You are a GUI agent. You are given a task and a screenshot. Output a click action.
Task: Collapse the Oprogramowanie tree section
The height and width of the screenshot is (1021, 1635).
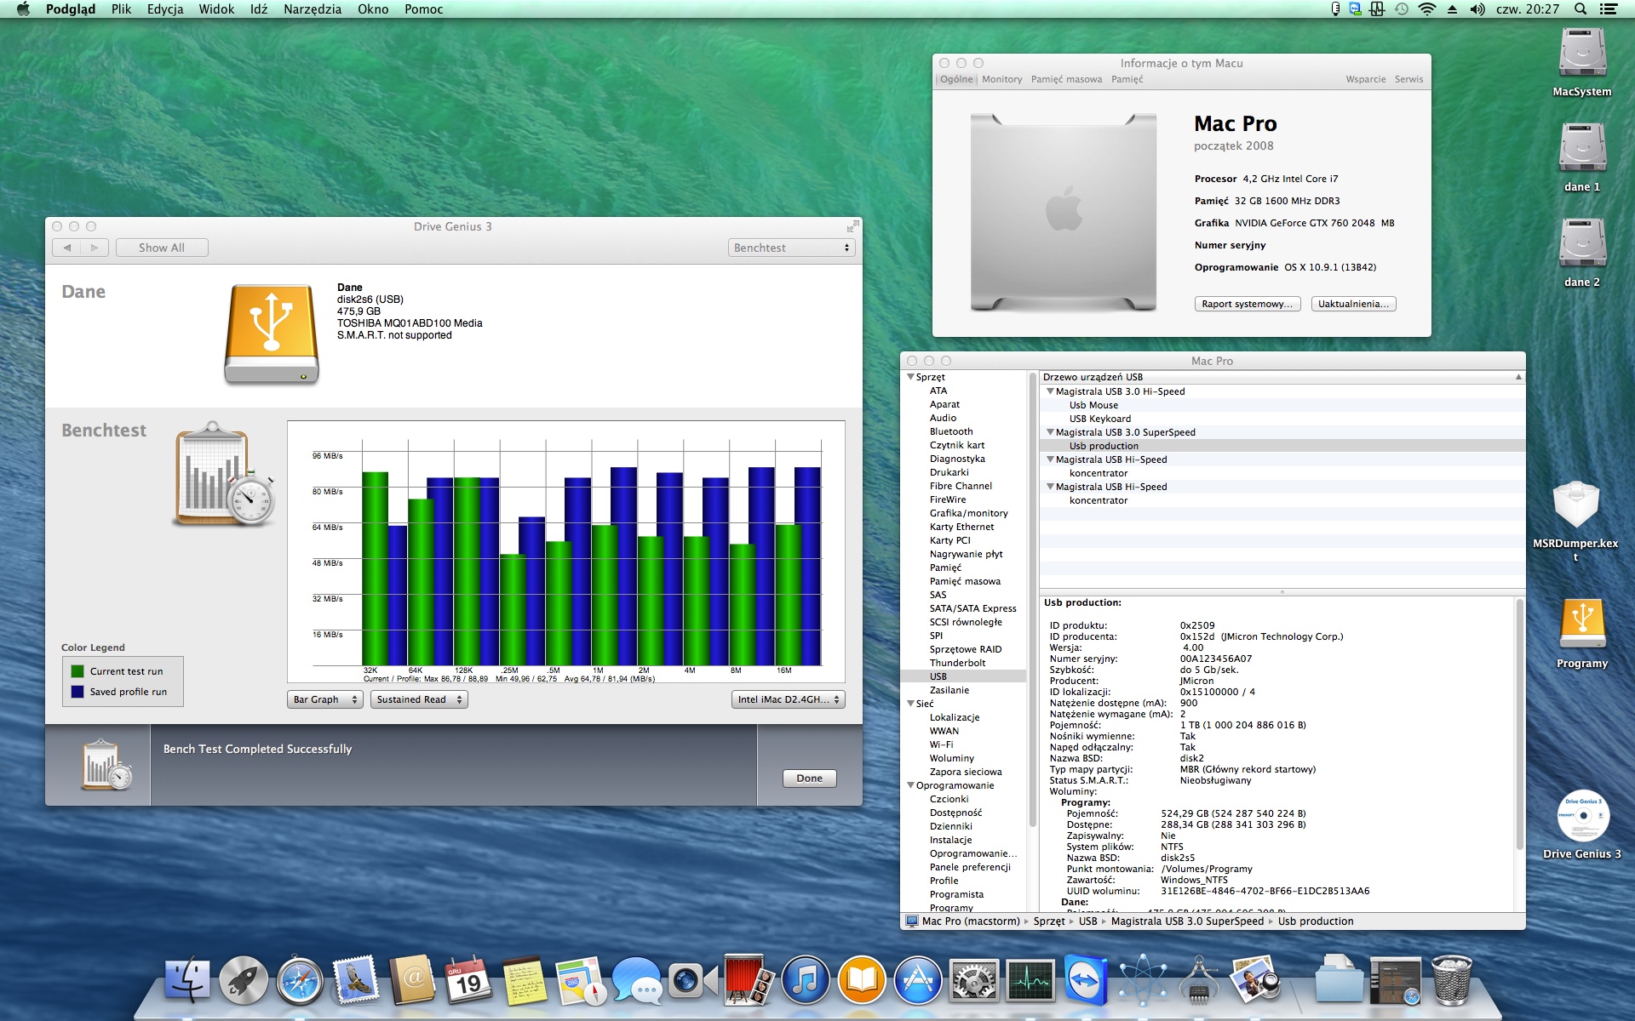click(910, 785)
